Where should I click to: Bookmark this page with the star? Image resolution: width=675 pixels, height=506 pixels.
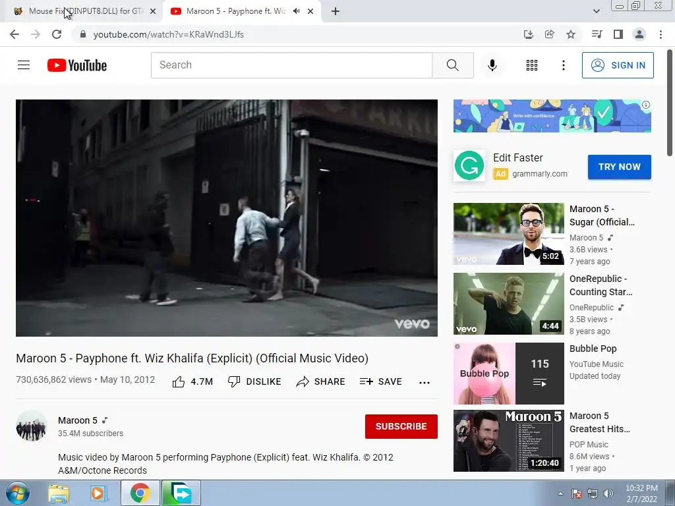click(571, 34)
